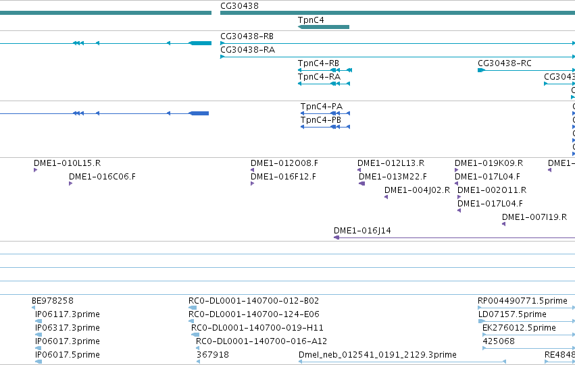Click the thick exon block on teal transcript
The width and height of the screenshot is (575, 365).
tap(201, 43)
